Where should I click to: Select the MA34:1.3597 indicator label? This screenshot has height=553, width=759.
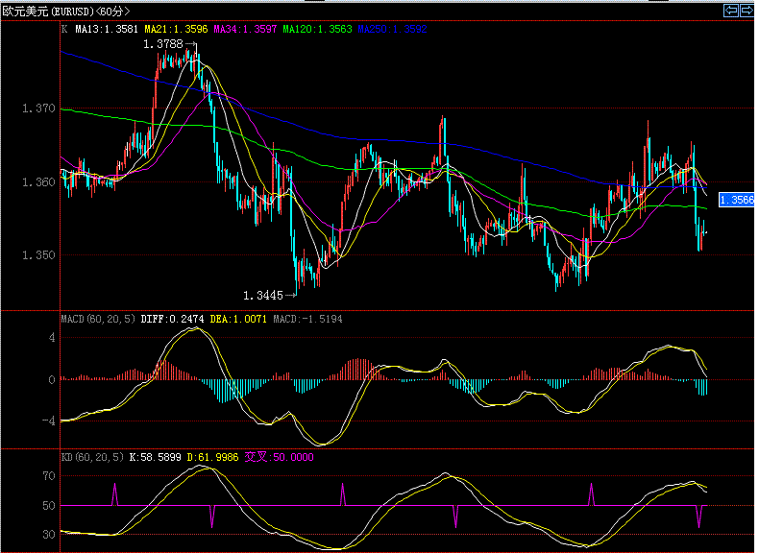245,29
